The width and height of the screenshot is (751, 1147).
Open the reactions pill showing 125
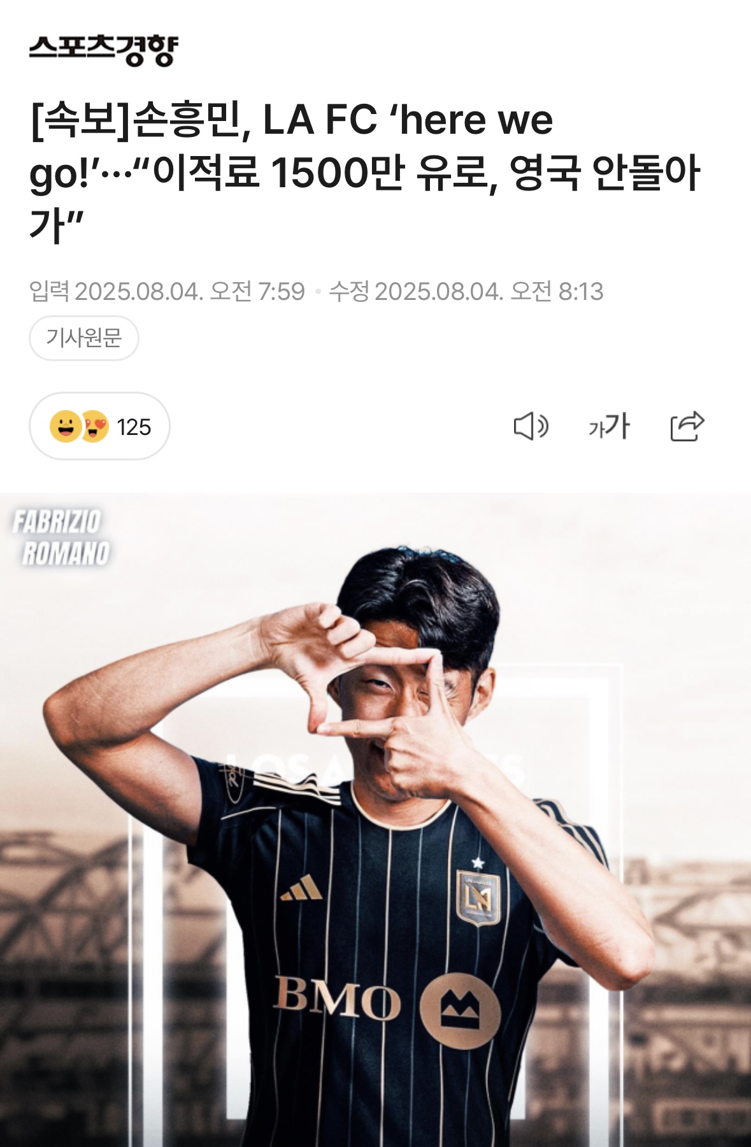click(x=99, y=426)
